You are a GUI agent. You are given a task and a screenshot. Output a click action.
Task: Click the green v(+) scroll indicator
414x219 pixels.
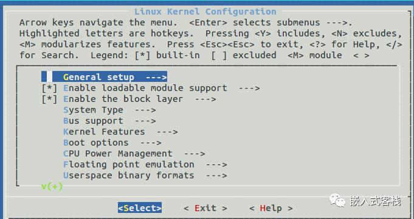click(52, 187)
